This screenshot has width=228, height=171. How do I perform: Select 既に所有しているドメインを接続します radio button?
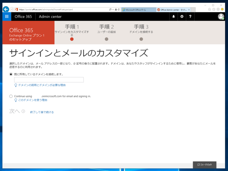pyautogui.click(x=11, y=74)
